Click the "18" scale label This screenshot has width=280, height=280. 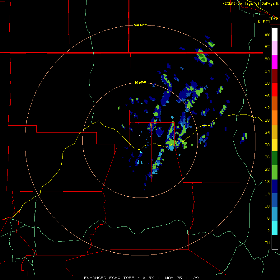coord(267,182)
